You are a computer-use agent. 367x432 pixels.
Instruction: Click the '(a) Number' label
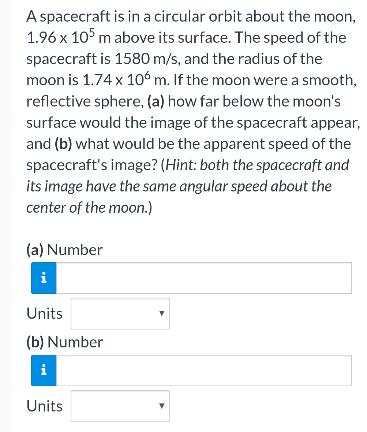click(64, 250)
